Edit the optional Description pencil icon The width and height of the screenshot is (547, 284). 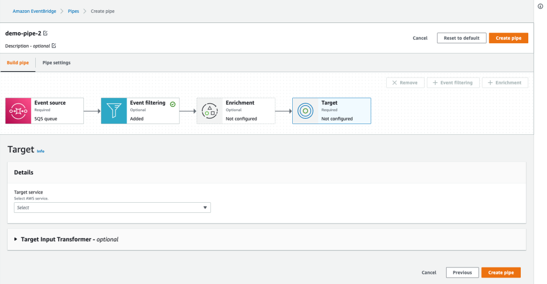[x=54, y=46]
